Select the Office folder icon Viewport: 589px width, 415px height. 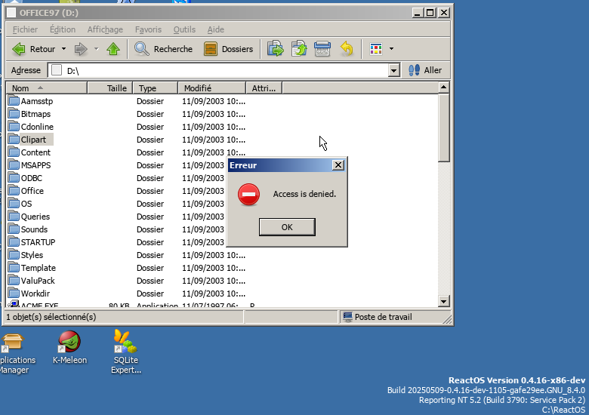click(x=14, y=190)
